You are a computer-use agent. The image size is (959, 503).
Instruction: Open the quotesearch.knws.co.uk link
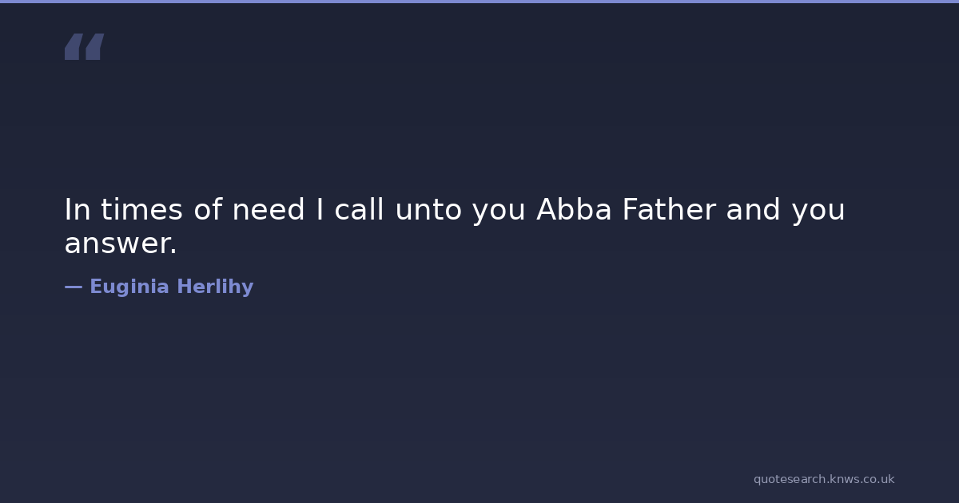(x=823, y=479)
